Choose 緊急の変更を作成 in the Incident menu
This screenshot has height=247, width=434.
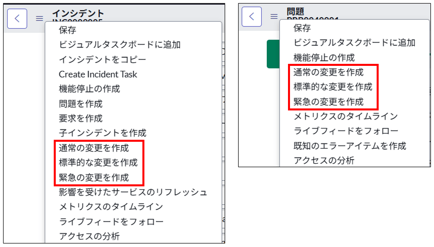tap(94, 177)
